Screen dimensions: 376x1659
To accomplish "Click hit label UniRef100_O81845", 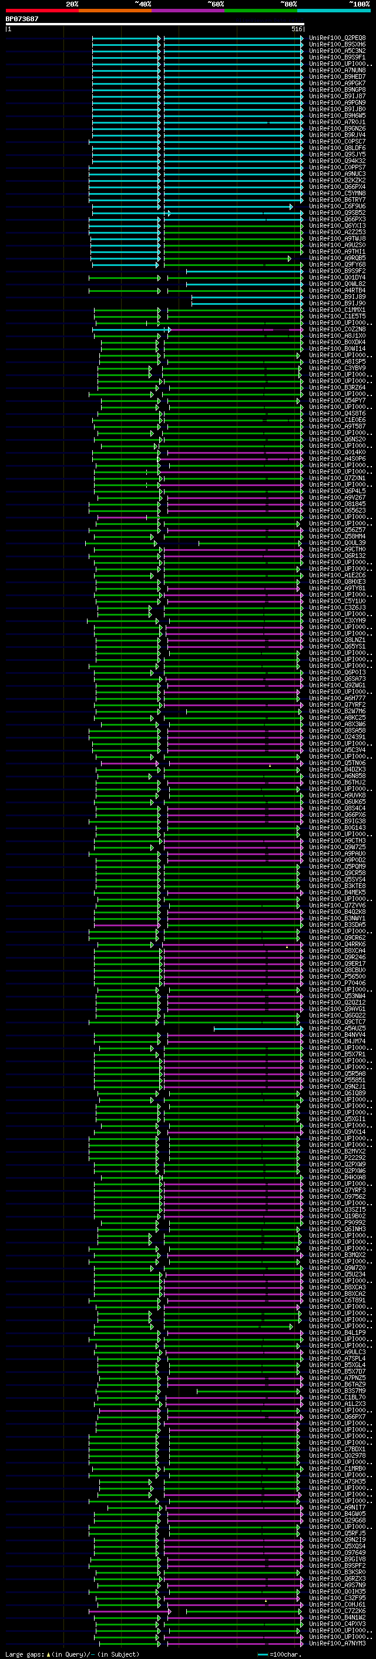I will point(337,504).
